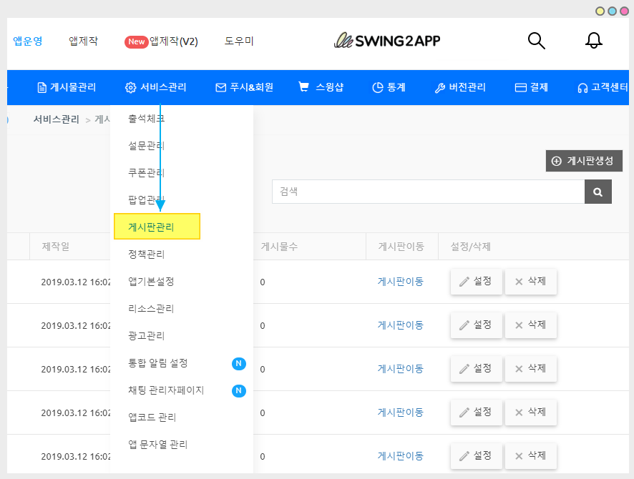Viewport: 634px width, 479px height.
Task: Click 설정 button in the first row
Action: [475, 282]
